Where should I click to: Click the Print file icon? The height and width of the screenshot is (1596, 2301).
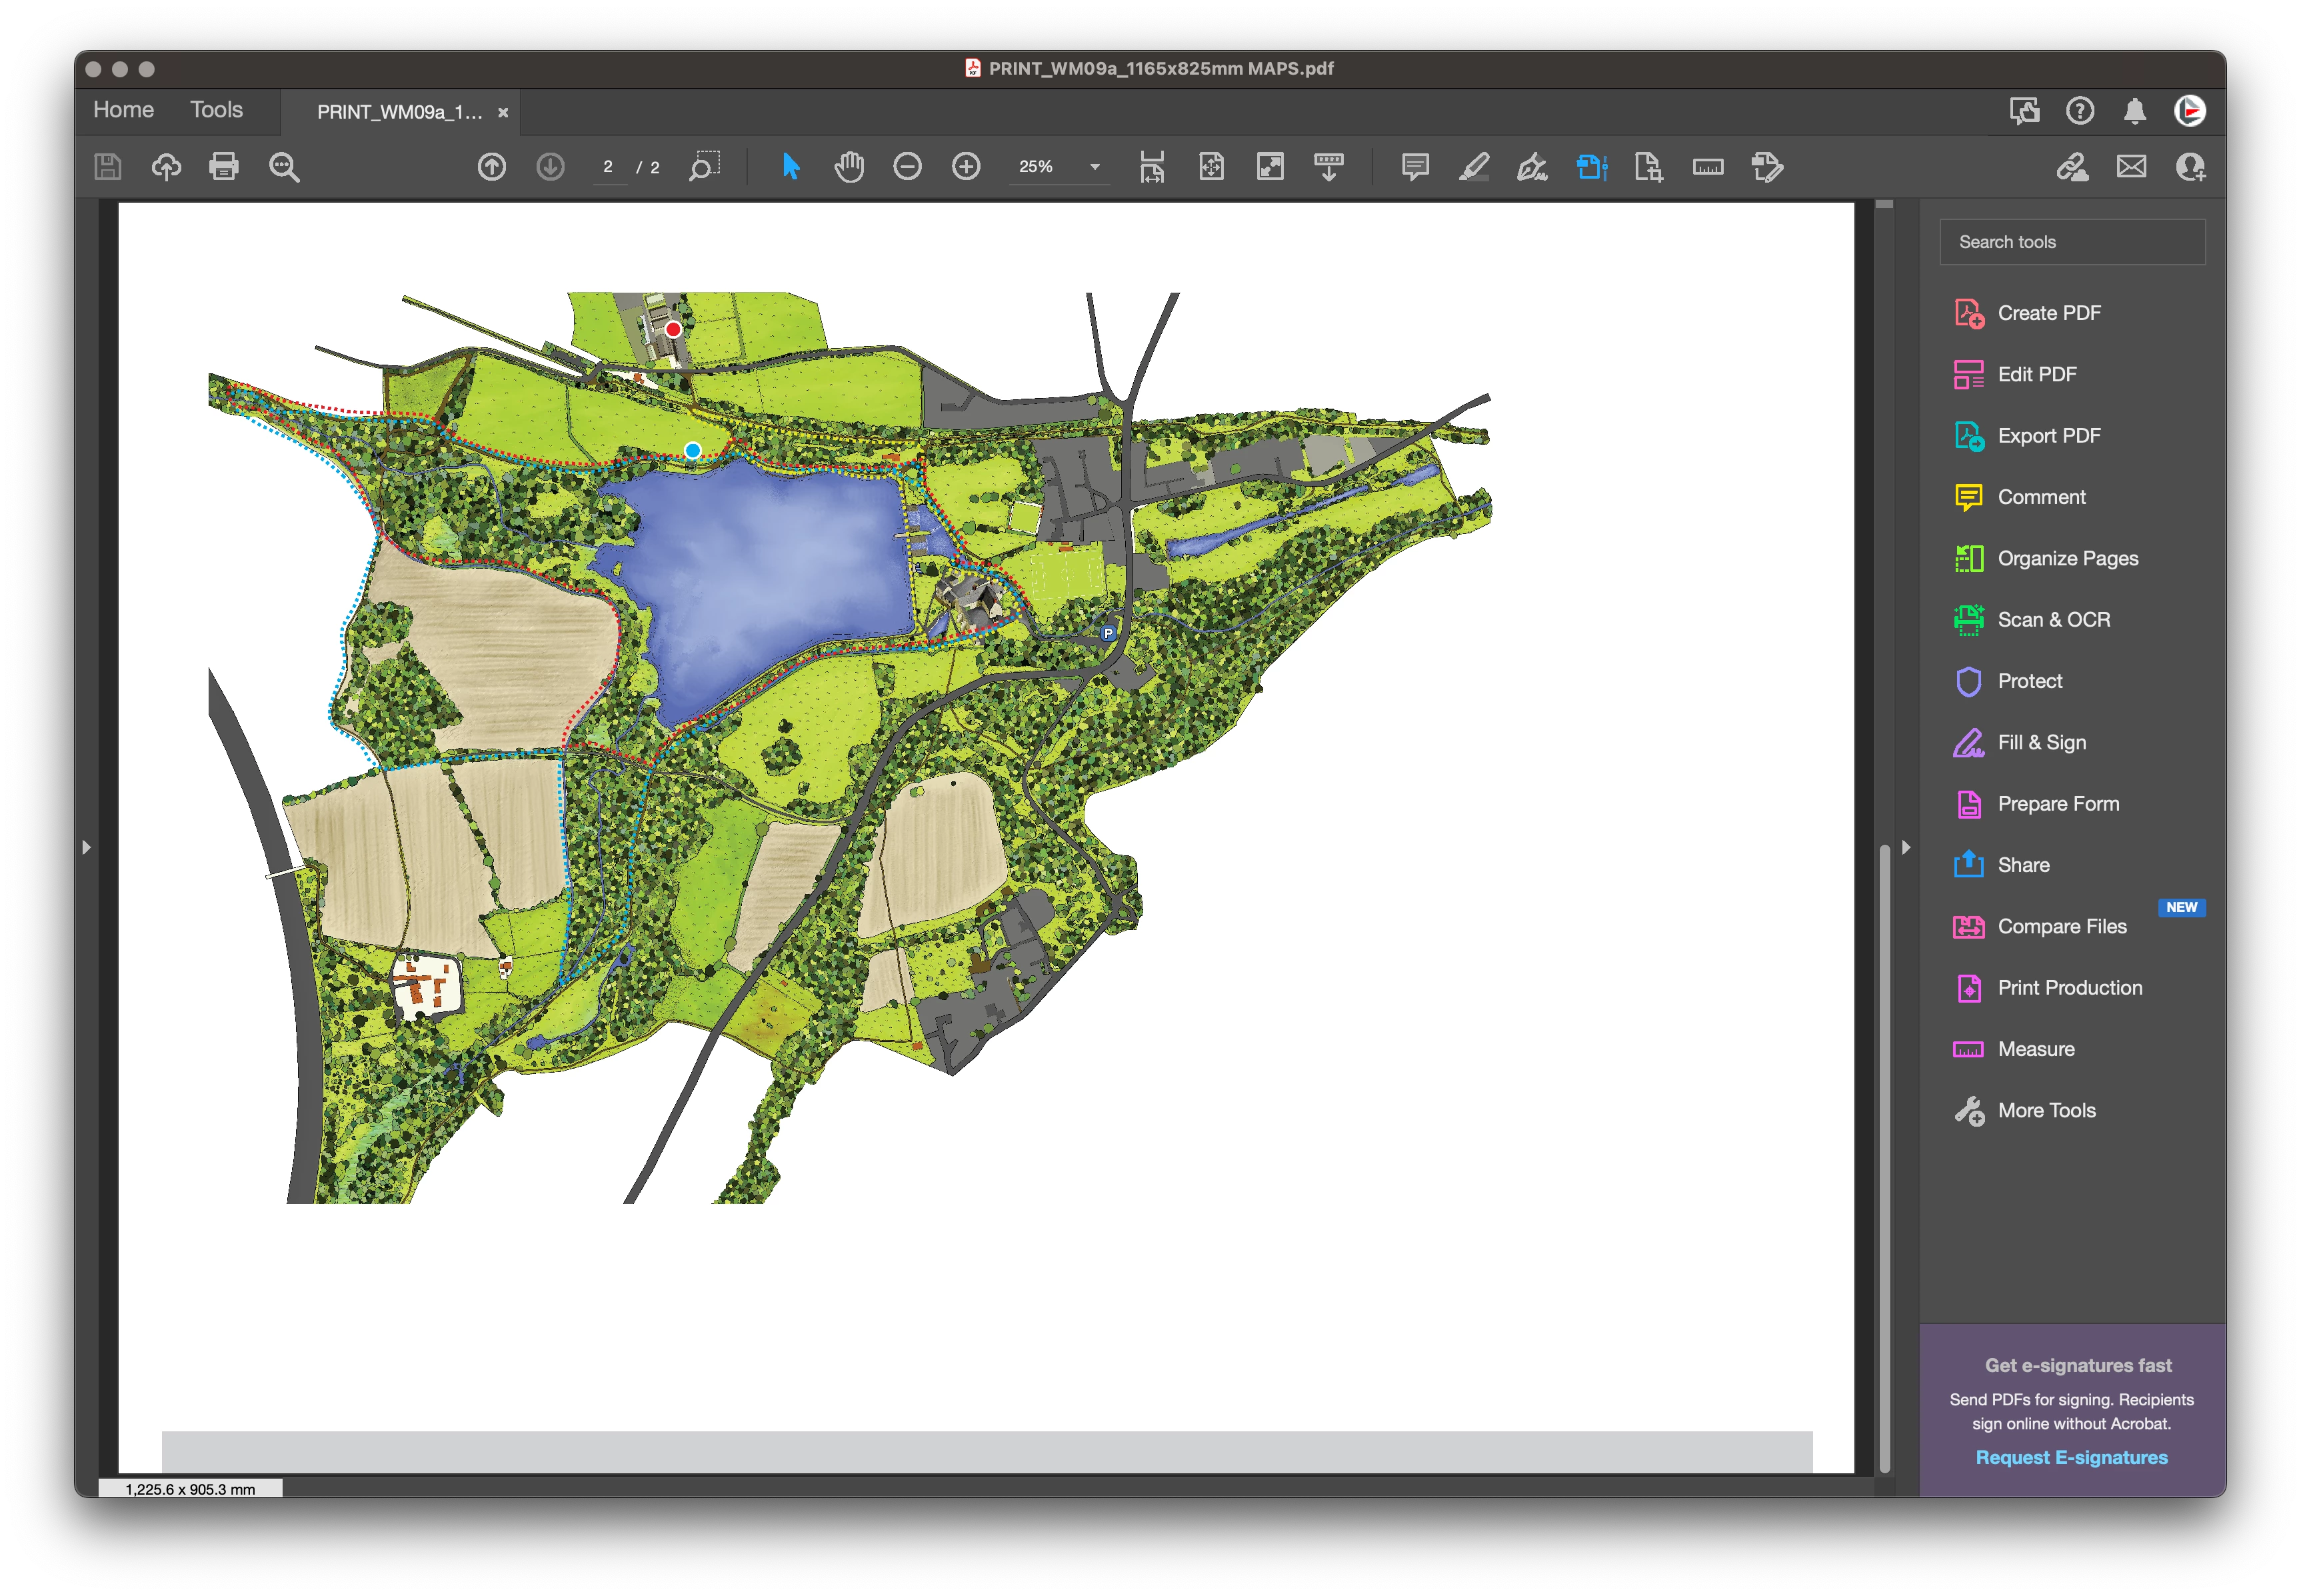click(x=224, y=167)
